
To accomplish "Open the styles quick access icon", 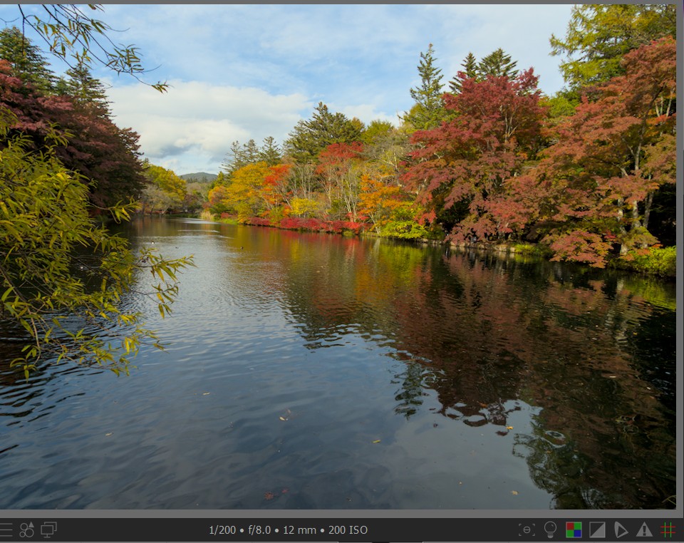I will click(26, 530).
